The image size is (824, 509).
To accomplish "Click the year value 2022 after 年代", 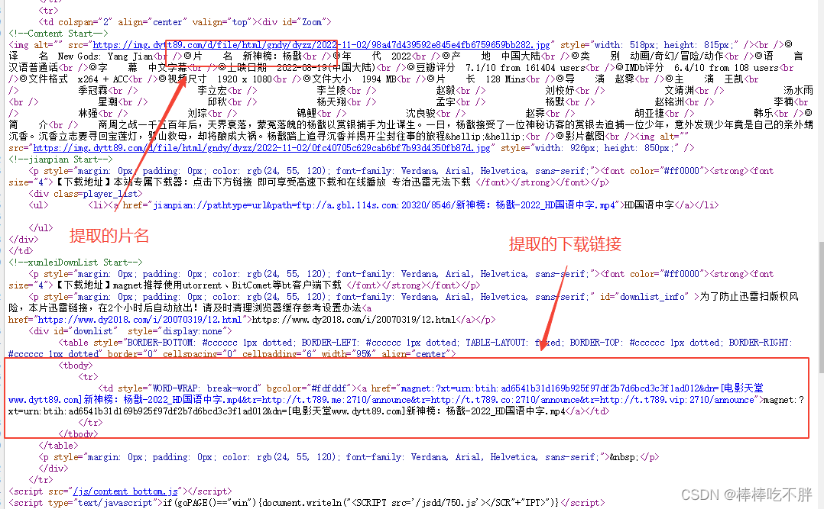I will (401, 56).
